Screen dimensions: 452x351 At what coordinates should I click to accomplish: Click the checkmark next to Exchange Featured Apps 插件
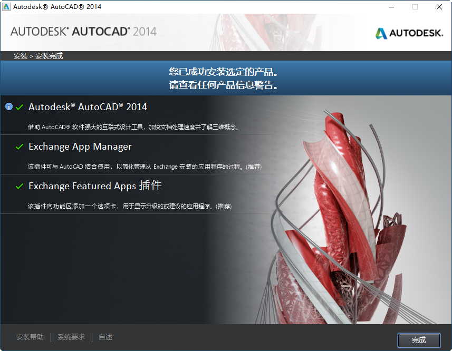20,186
